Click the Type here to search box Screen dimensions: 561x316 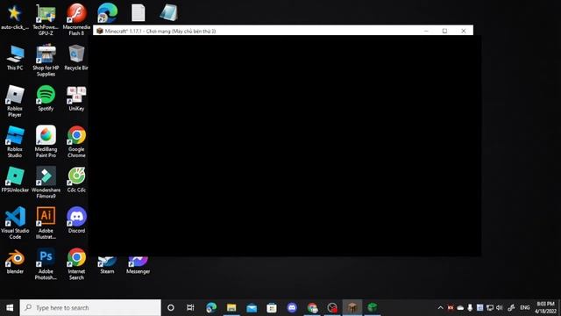90,307
